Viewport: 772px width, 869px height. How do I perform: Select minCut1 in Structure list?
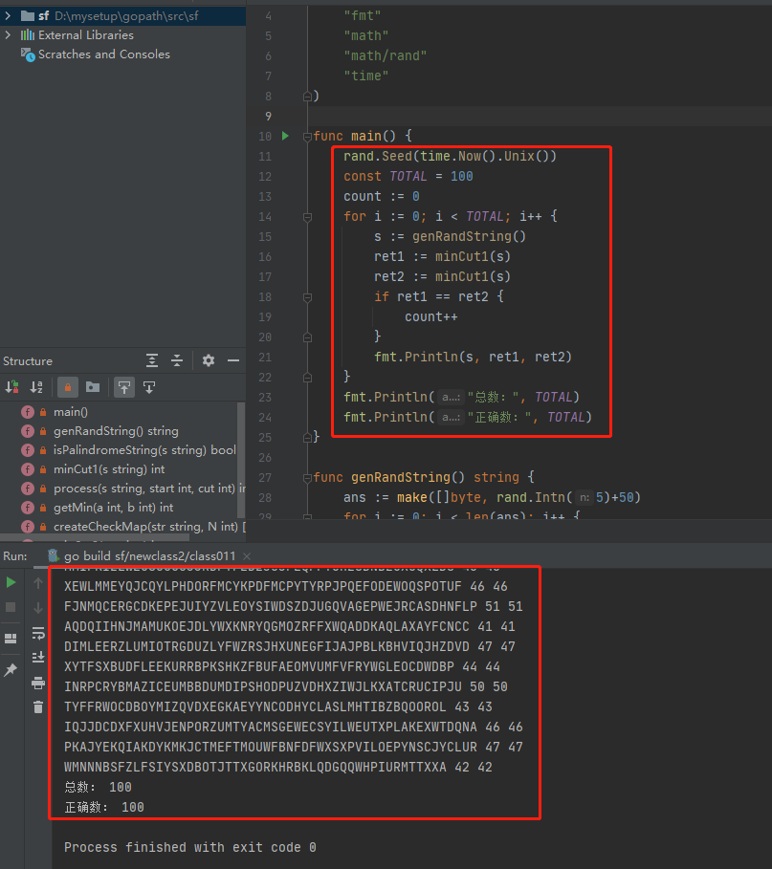coord(109,469)
